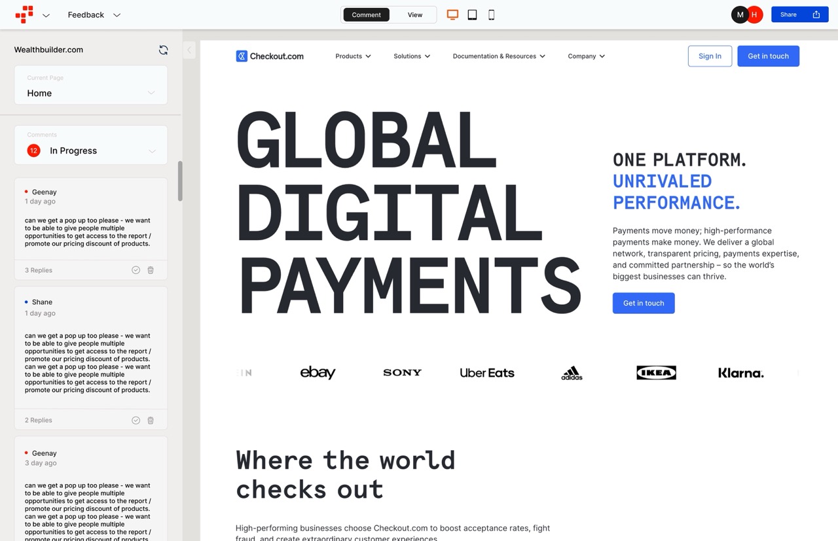Open the Solutions menu
The width and height of the screenshot is (838, 541).
point(412,56)
